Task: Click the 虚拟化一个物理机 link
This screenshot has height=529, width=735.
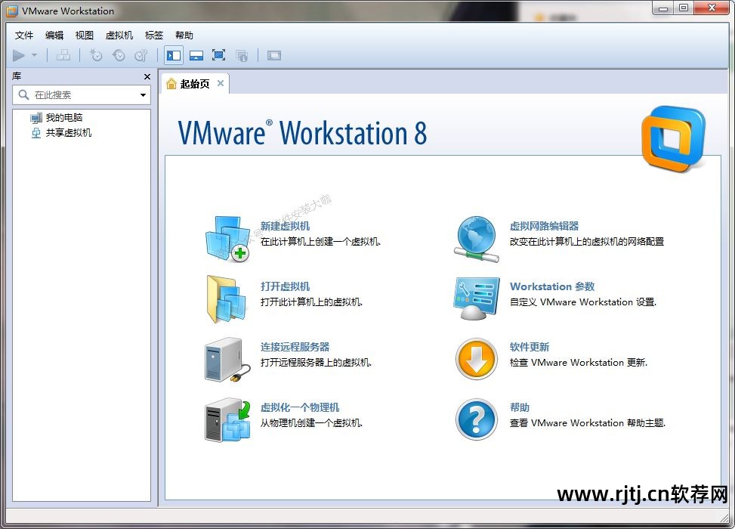Action: click(300, 407)
